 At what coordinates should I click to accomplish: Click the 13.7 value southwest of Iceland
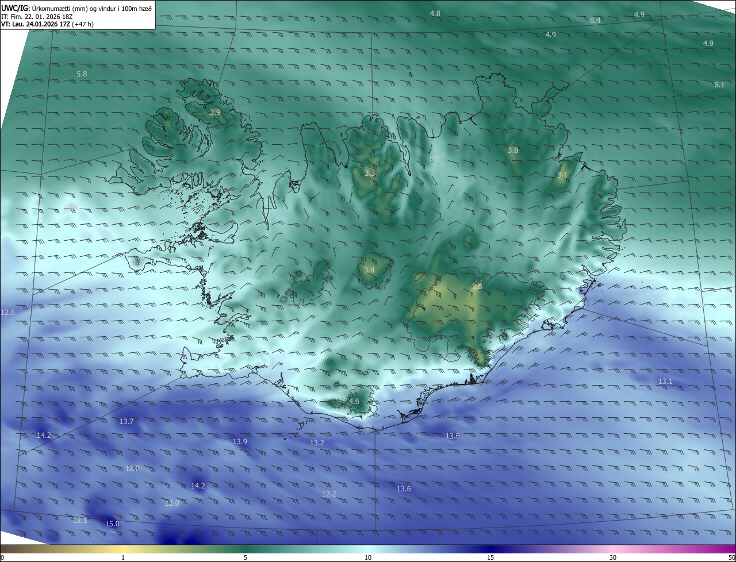(x=126, y=421)
